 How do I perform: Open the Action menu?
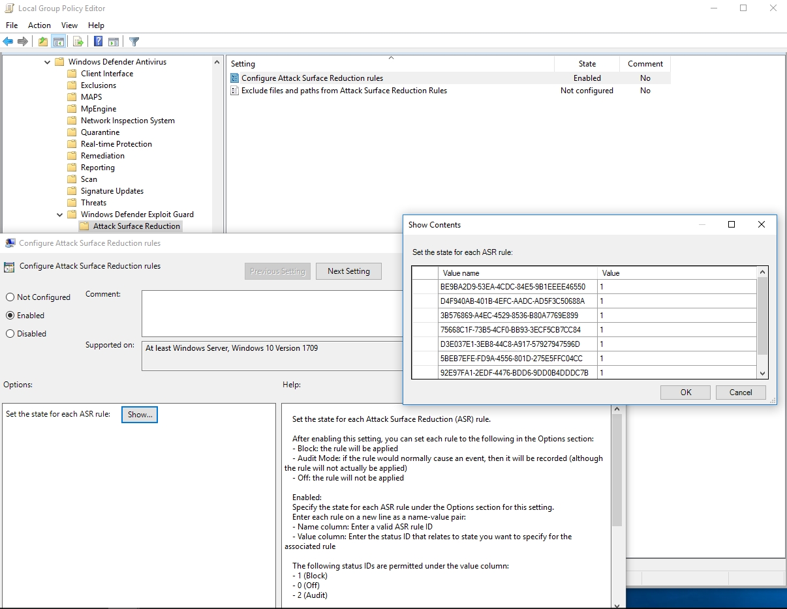[39, 25]
